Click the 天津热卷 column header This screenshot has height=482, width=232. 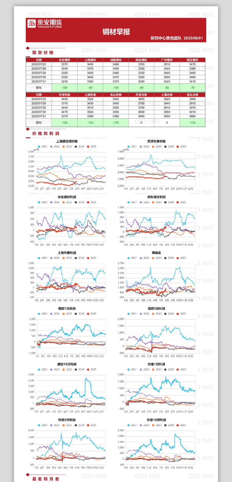click(x=64, y=95)
